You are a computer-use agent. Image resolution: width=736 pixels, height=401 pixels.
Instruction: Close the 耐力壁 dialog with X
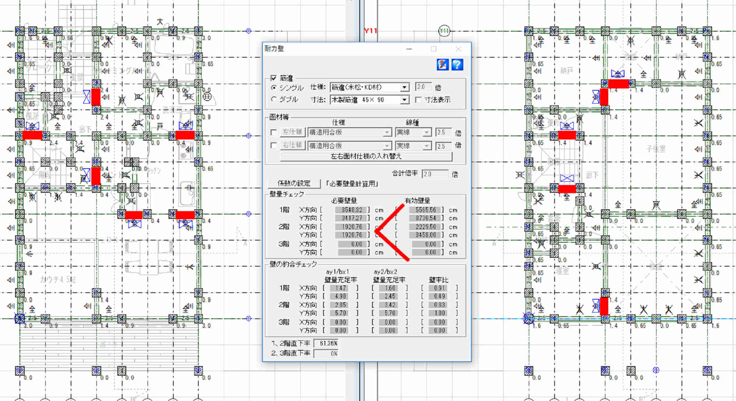pos(459,49)
